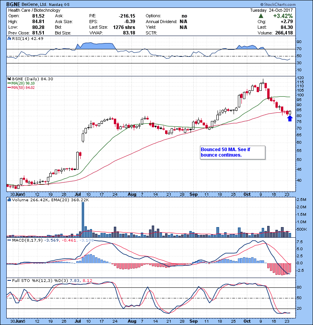The width and height of the screenshot is (313, 325).
Task: Click the RSI(14) 42.49 indicator label
Action: click(x=28, y=38)
